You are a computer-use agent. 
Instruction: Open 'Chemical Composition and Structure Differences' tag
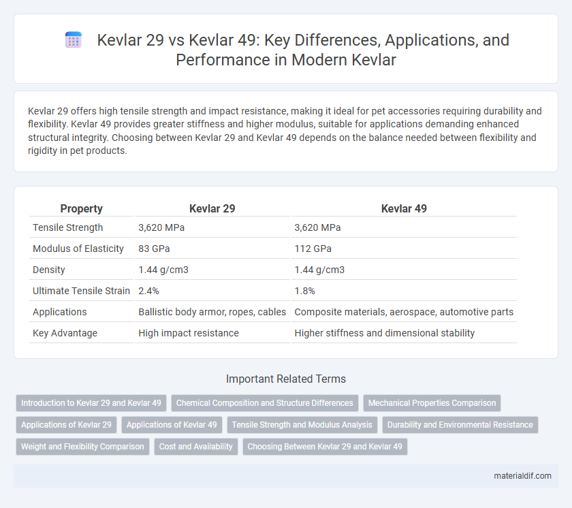click(264, 403)
